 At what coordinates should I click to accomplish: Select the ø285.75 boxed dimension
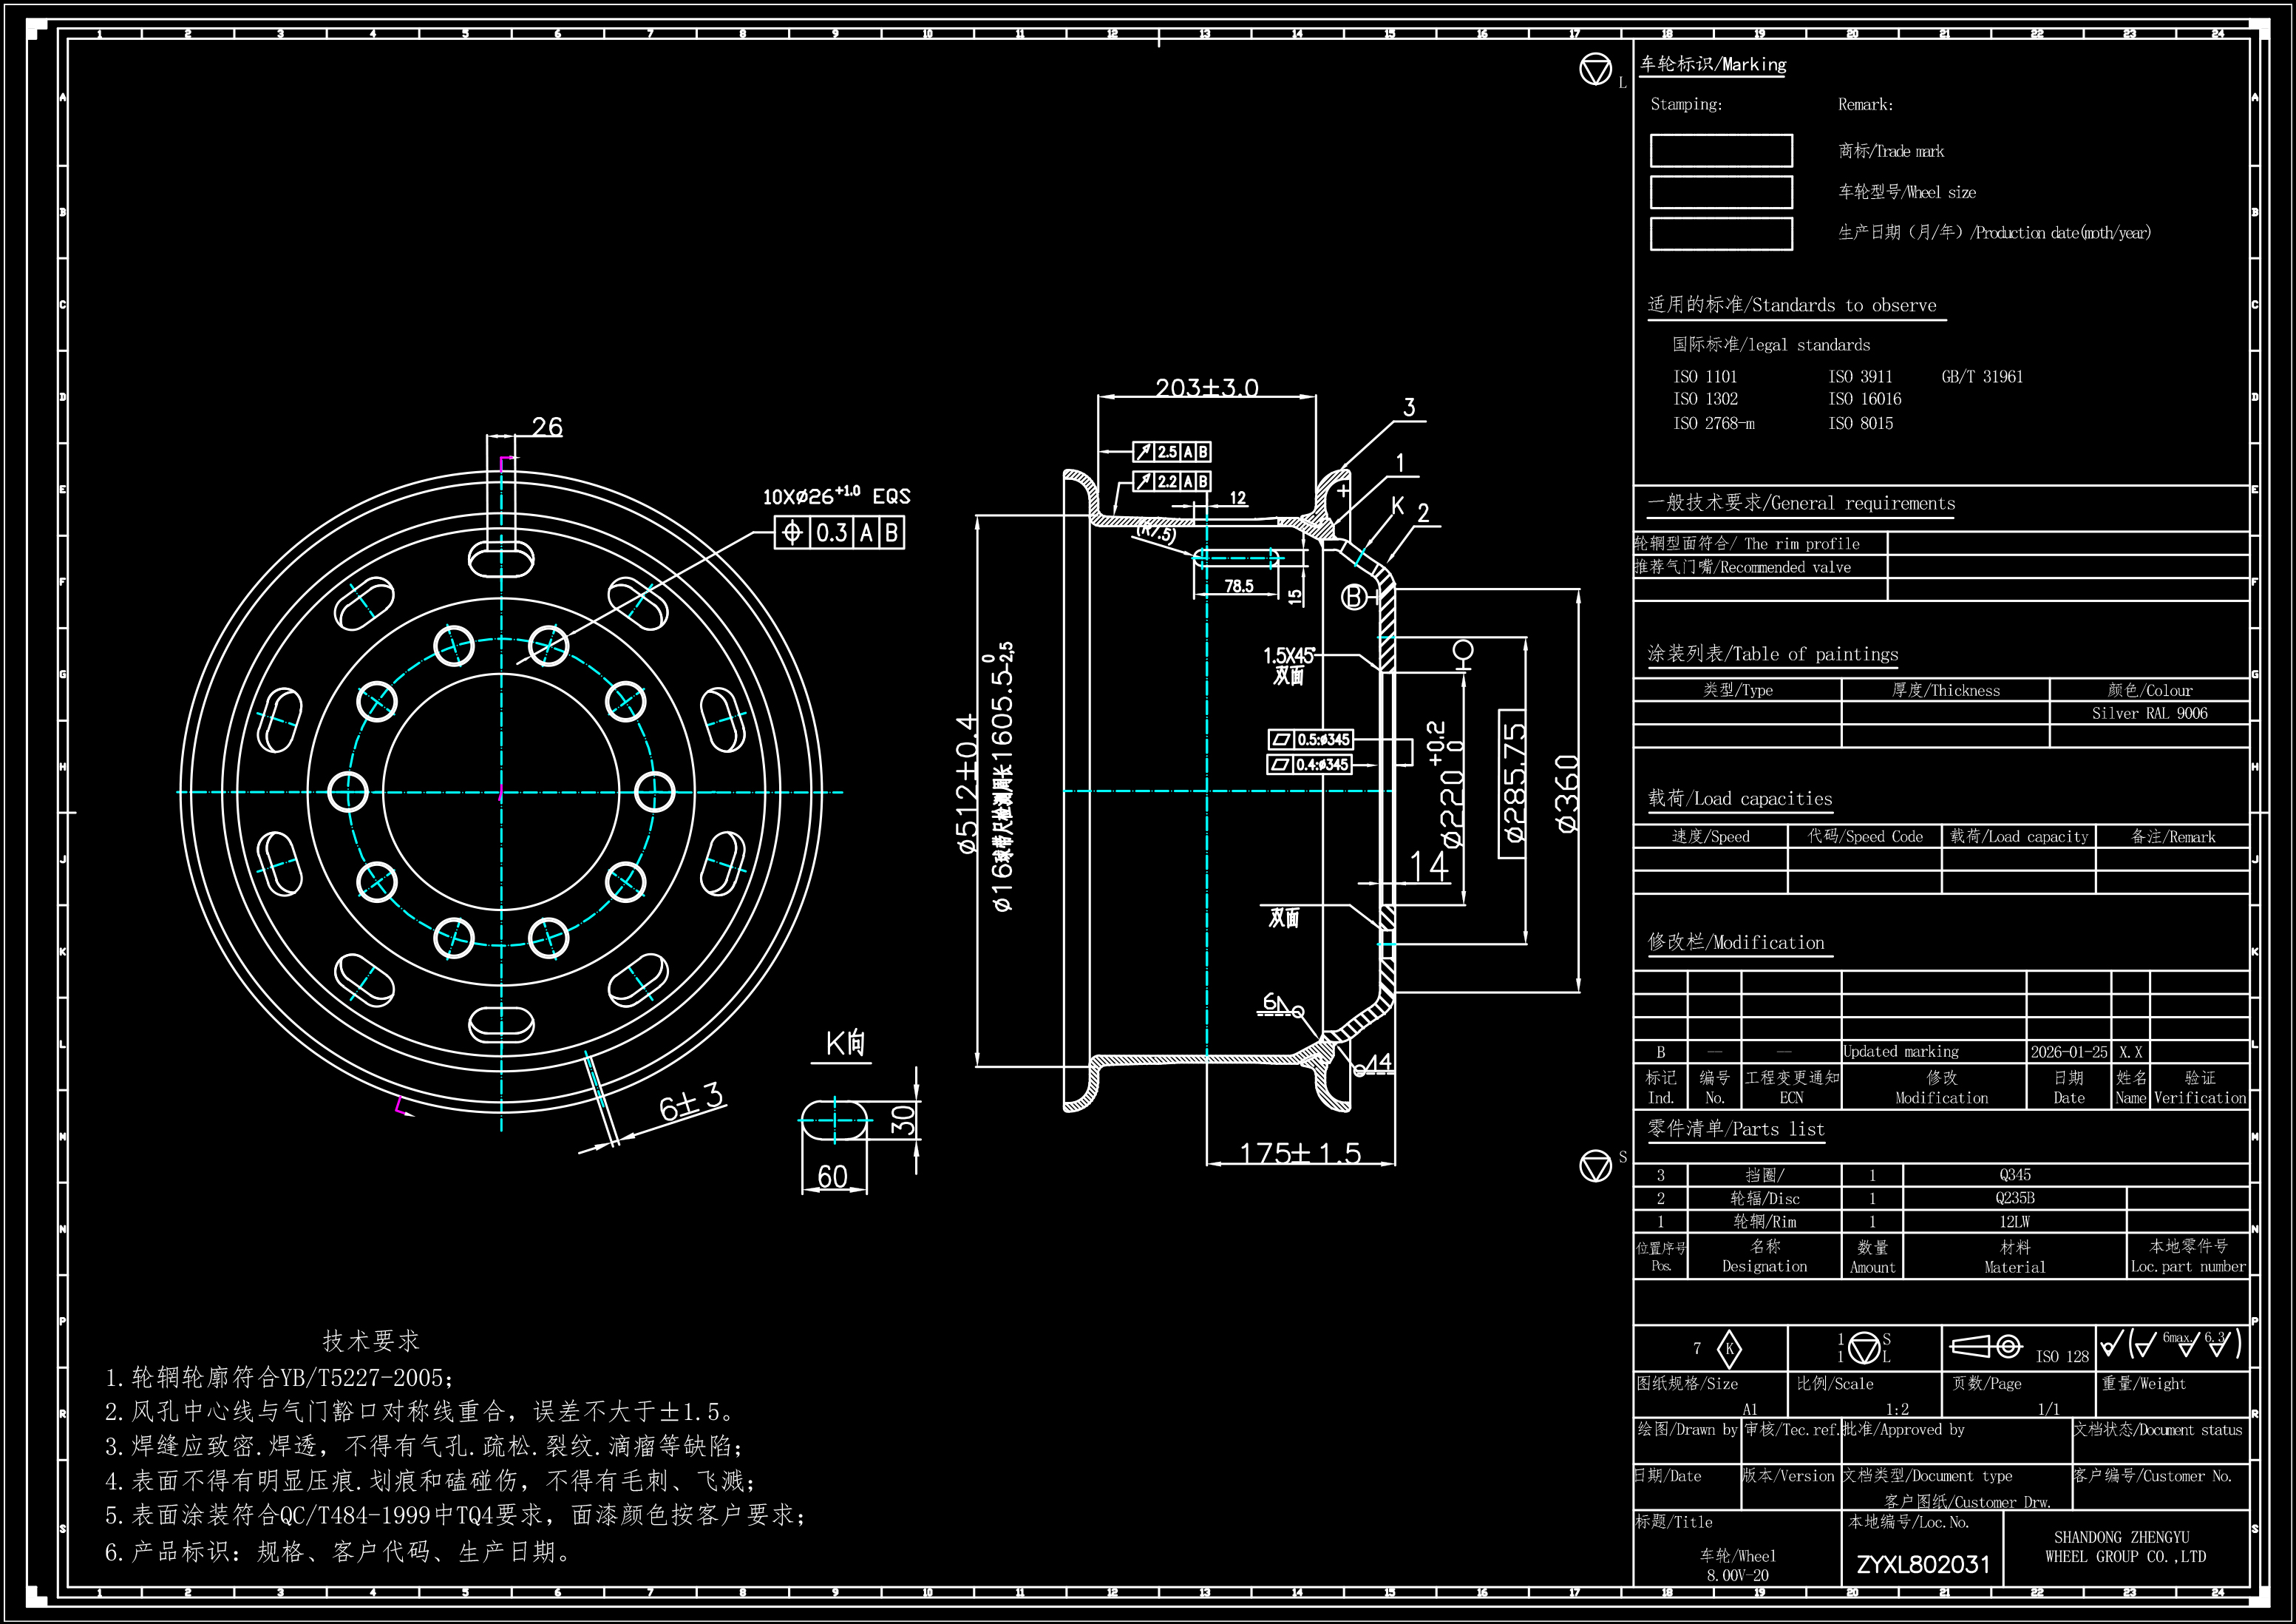coord(1513,783)
